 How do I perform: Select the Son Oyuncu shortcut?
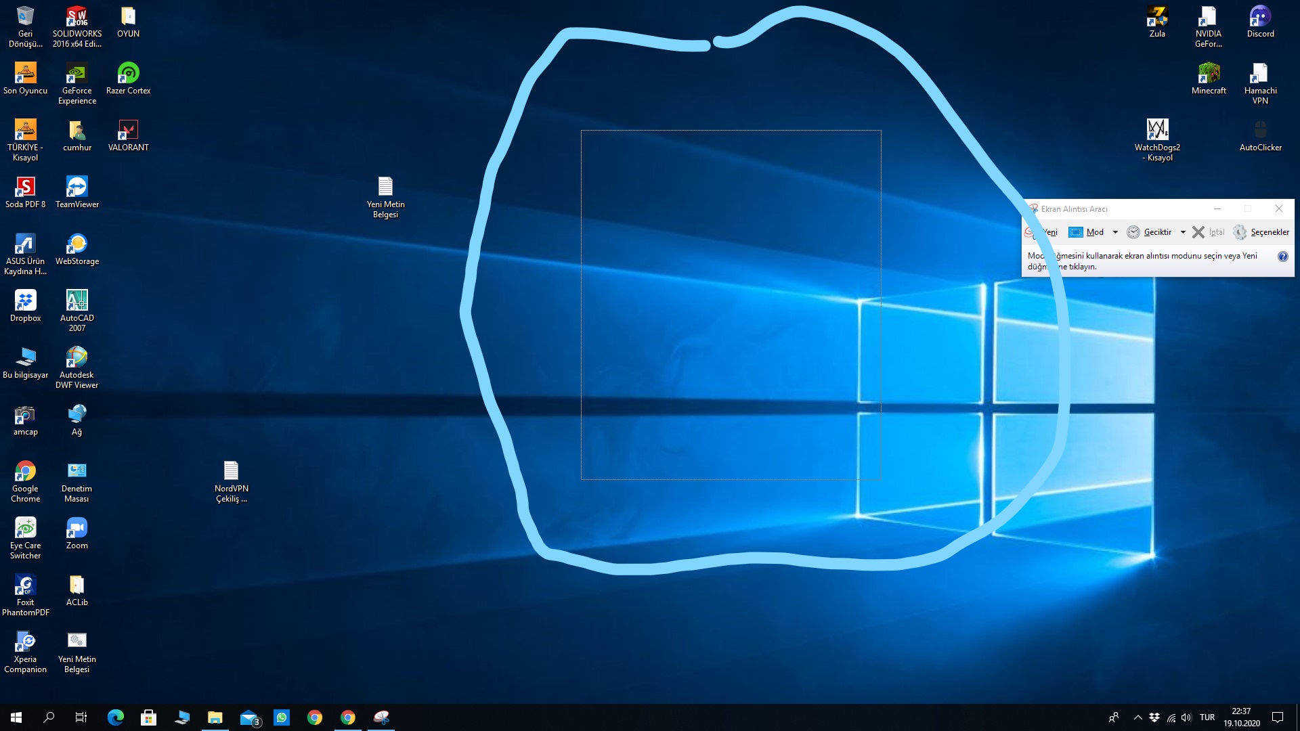25,79
